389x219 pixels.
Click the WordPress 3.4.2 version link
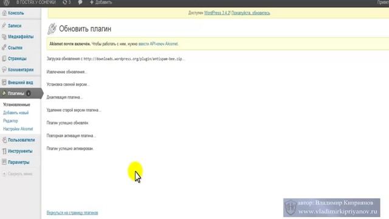coord(217,13)
